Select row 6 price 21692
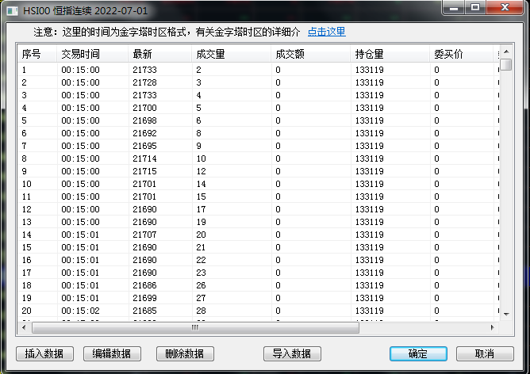 (x=259, y=133)
